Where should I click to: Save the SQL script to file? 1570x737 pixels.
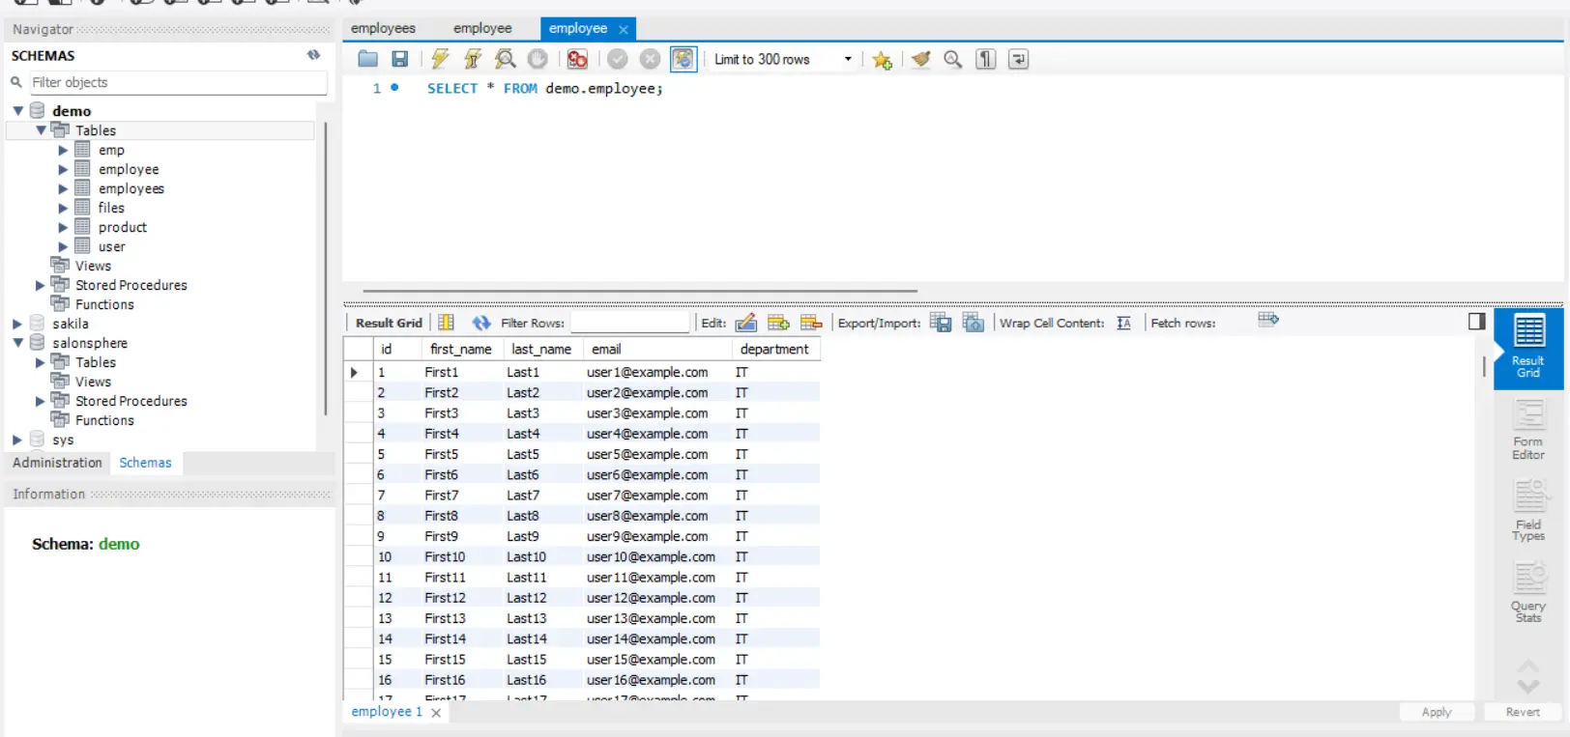click(x=399, y=59)
